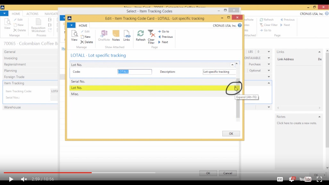Screen dimensions: 329x185
Task: Click OK in the Item Tracking Code Card dialog
Action: point(231,133)
